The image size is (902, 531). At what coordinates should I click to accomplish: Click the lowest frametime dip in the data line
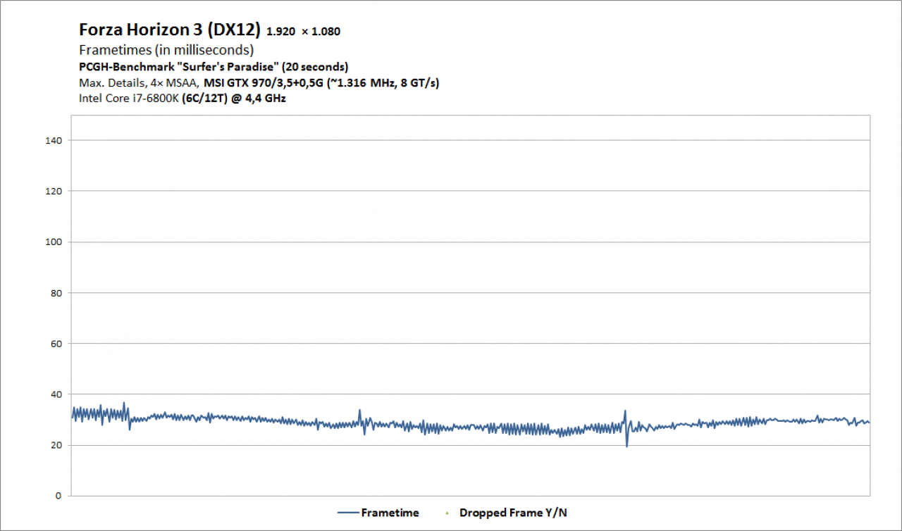point(627,445)
